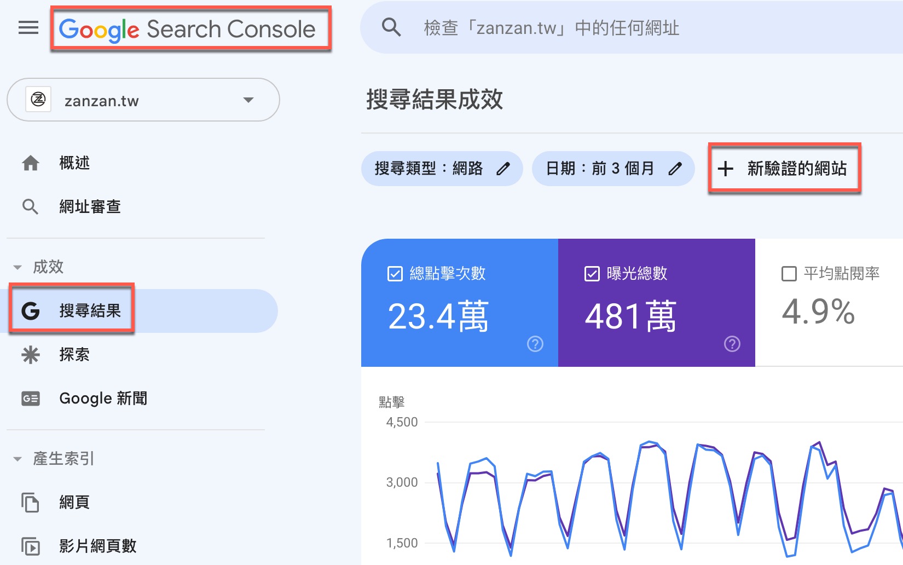
Task: Click the pencil icon on 搜尋類型 chip
Action: pyautogui.click(x=503, y=169)
